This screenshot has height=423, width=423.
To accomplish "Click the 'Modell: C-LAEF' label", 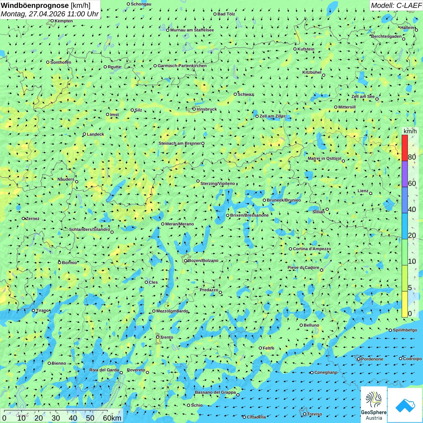I will [x=396, y=5].
